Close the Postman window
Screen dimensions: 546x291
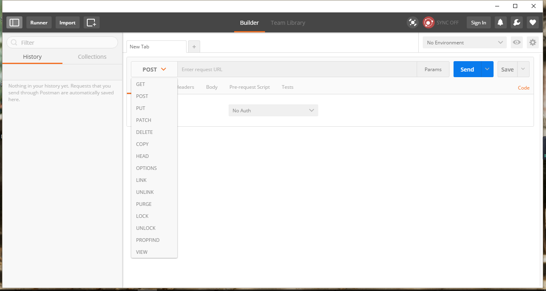(x=534, y=6)
